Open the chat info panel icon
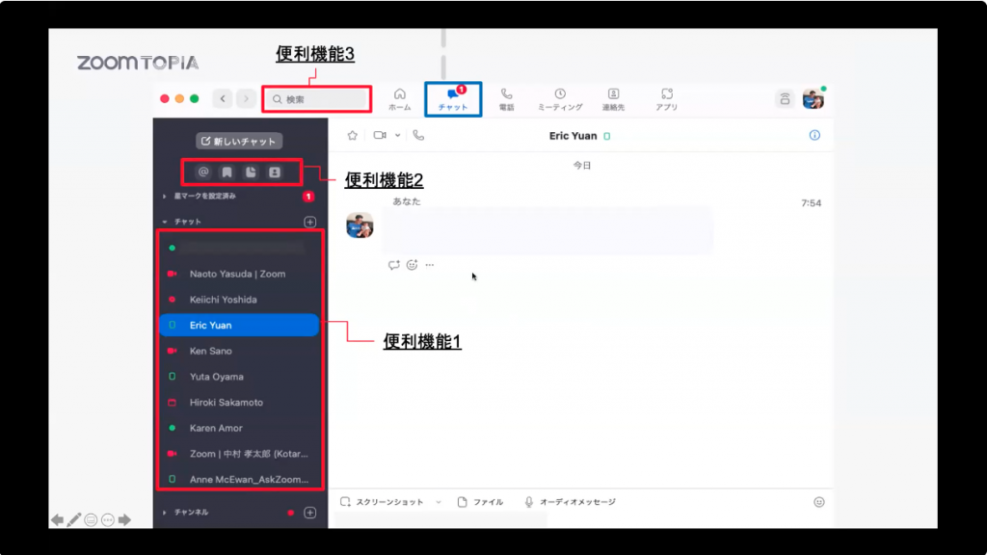Image resolution: width=987 pixels, height=555 pixels. [814, 135]
